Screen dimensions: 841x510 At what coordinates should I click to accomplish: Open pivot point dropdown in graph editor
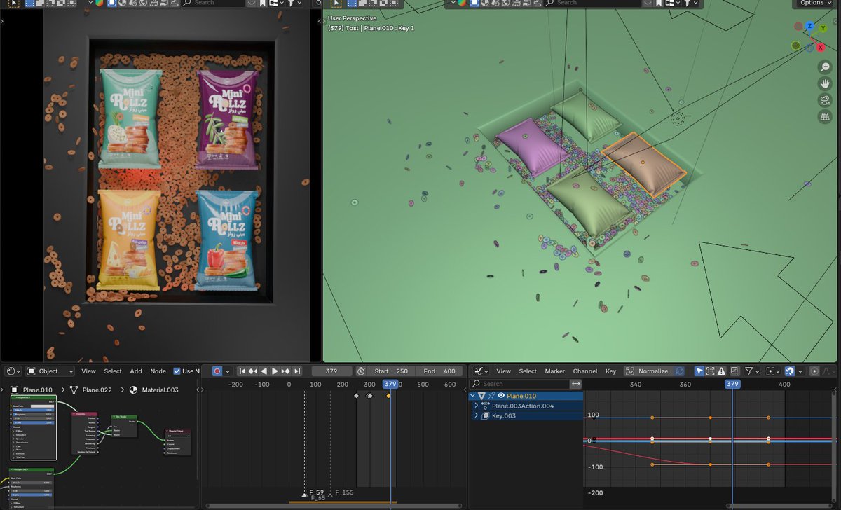coord(773,371)
